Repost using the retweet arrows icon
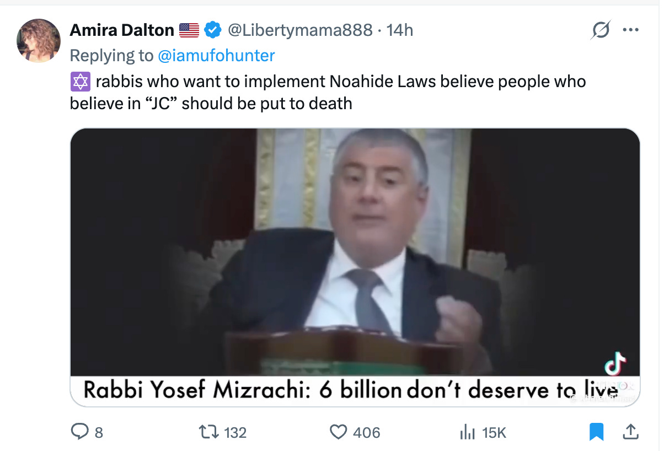Screen dimensions: 664x451 (x=210, y=432)
